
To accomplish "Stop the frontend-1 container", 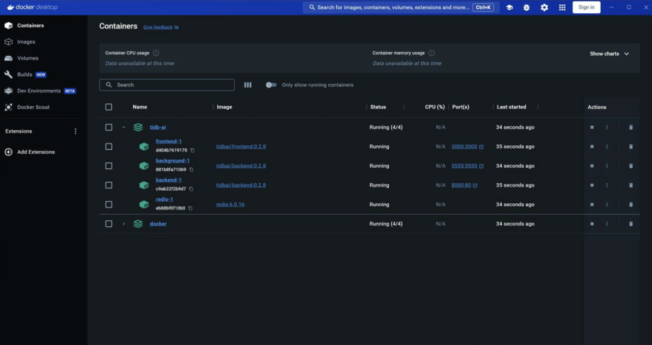I will [592, 147].
